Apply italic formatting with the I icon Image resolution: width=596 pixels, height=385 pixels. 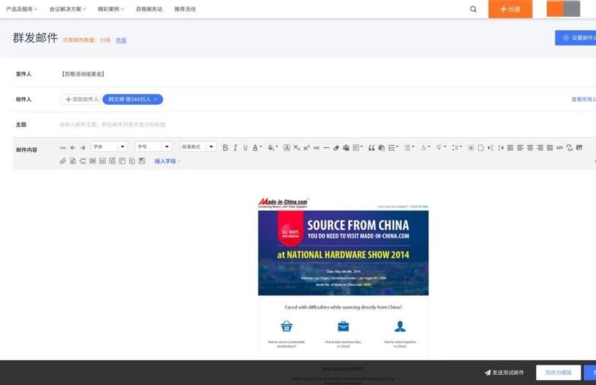[x=235, y=148]
